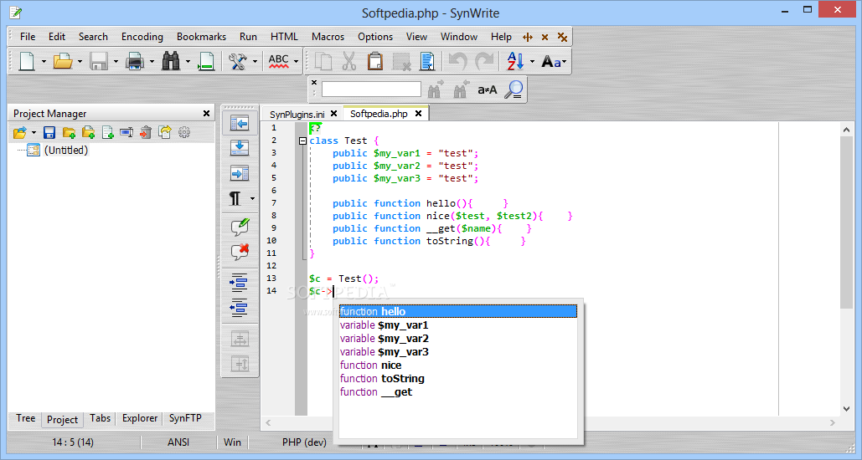Save the file with the floppy icon
Image resolution: width=862 pixels, height=460 pixels.
(x=98, y=61)
